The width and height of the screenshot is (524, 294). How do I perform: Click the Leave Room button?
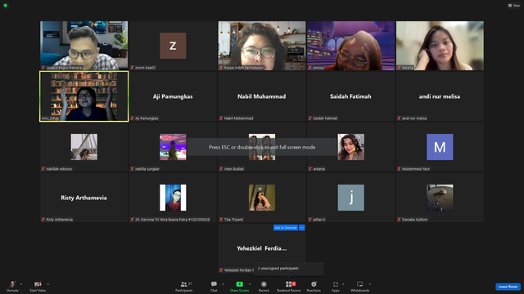point(508,287)
